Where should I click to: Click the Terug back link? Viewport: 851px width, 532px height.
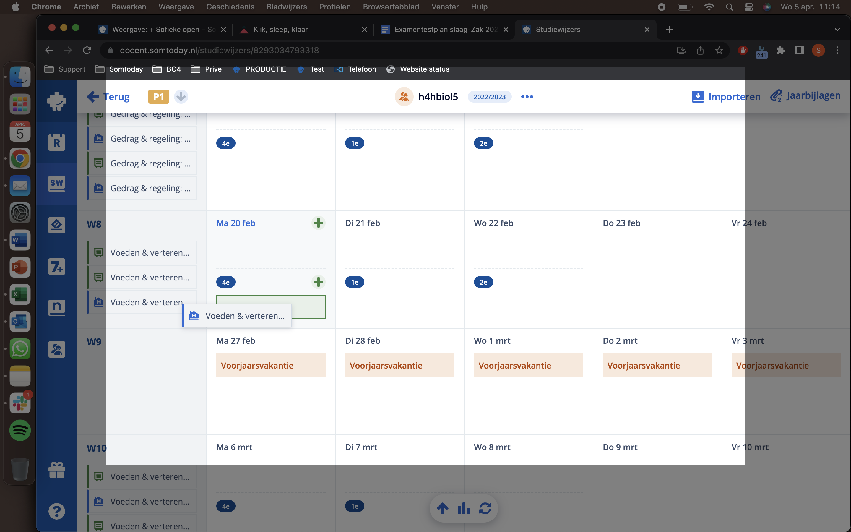(108, 96)
